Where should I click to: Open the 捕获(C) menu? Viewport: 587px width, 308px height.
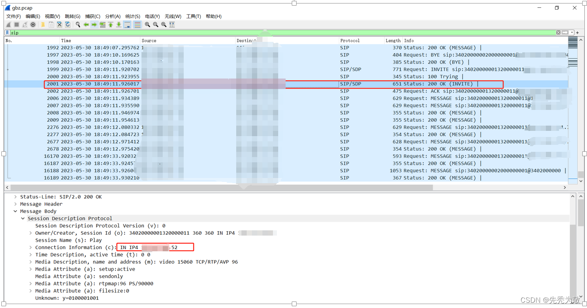[93, 16]
